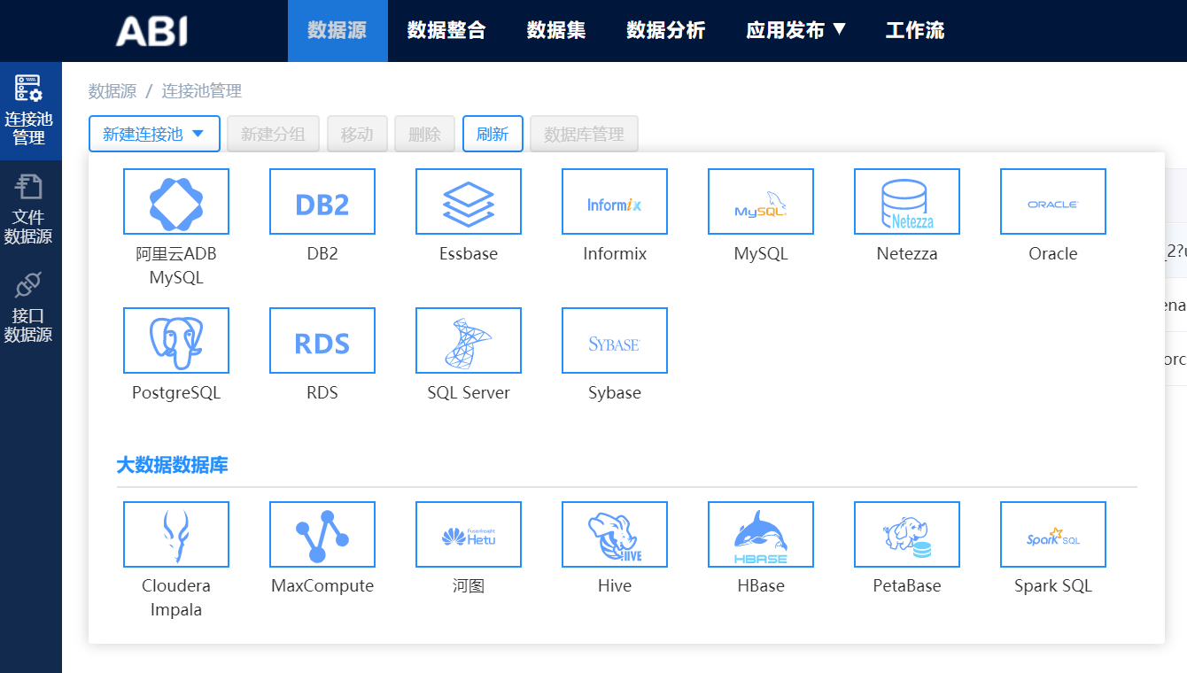1187x673 pixels.
Task: Choose the MaxCompute connection icon
Action: pos(322,535)
